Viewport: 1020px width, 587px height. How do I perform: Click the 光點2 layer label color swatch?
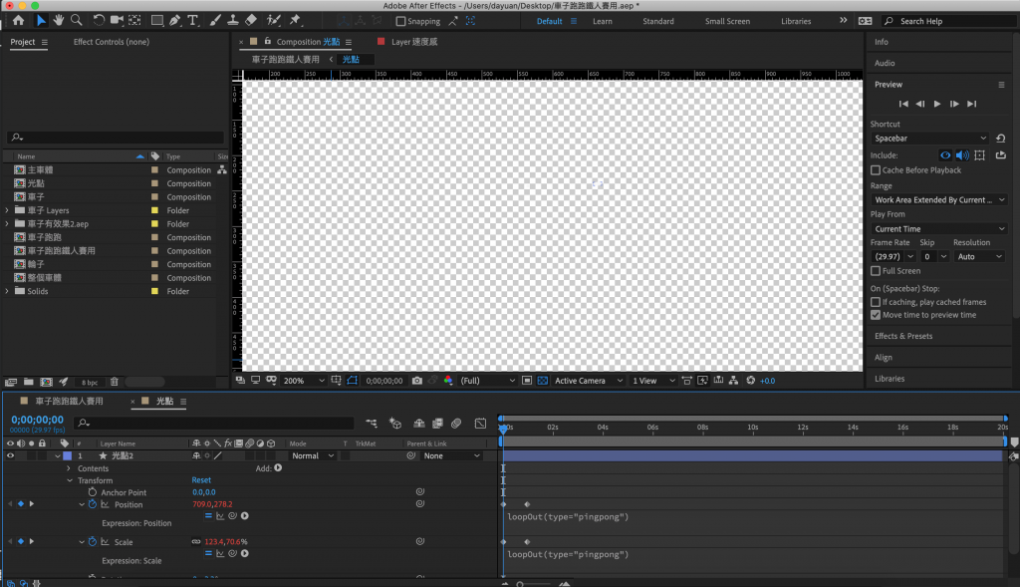click(67, 456)
